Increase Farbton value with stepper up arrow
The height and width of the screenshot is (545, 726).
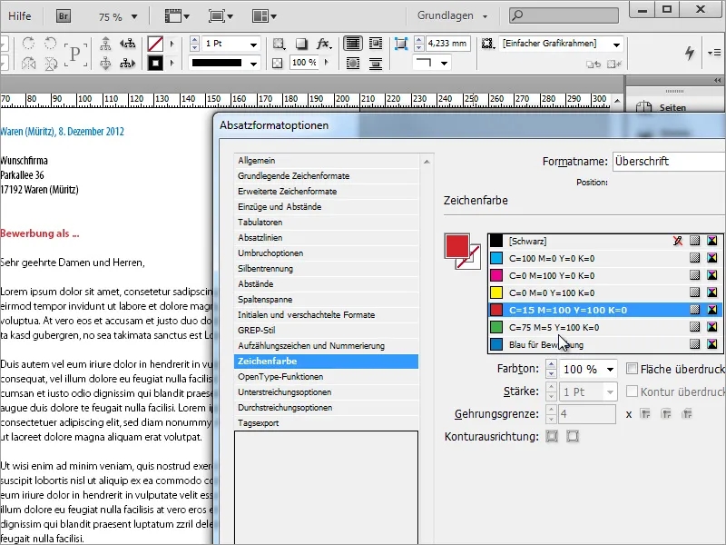(x=551, y=364)
